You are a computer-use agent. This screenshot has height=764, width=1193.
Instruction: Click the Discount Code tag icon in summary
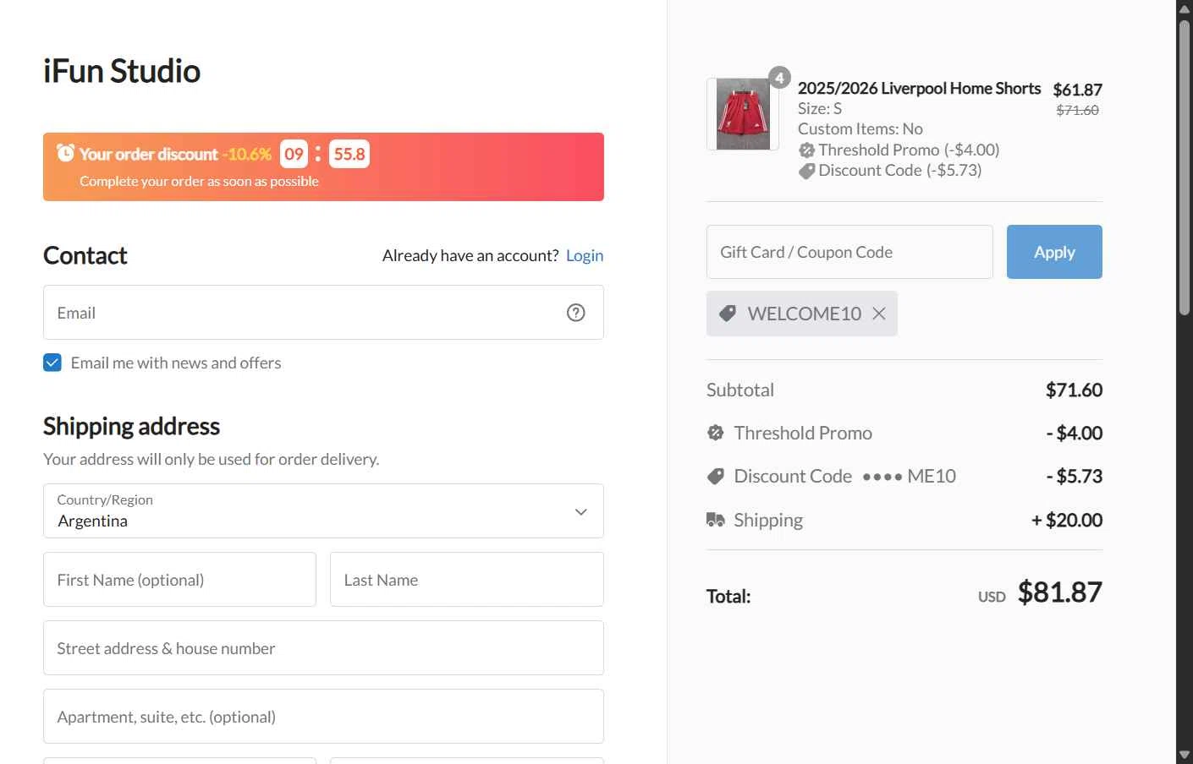coord(716,477)
